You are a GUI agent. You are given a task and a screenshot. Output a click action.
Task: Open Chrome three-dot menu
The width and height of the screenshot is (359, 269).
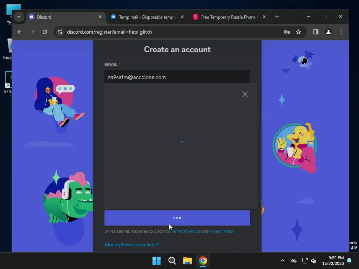341,32
